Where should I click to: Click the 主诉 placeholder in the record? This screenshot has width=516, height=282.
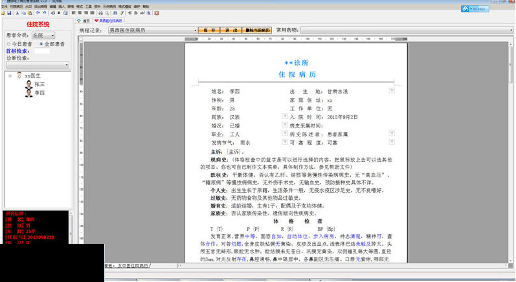coord(234,152)
